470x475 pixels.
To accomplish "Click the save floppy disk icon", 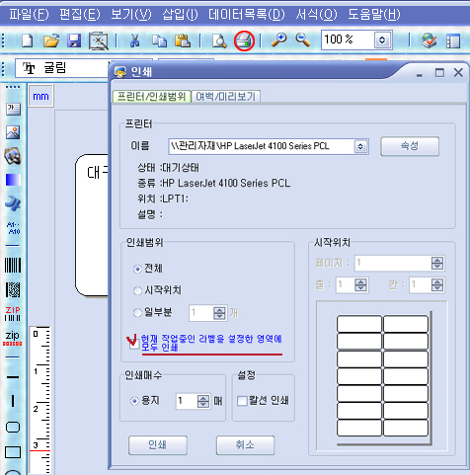I will pos(74,40).
